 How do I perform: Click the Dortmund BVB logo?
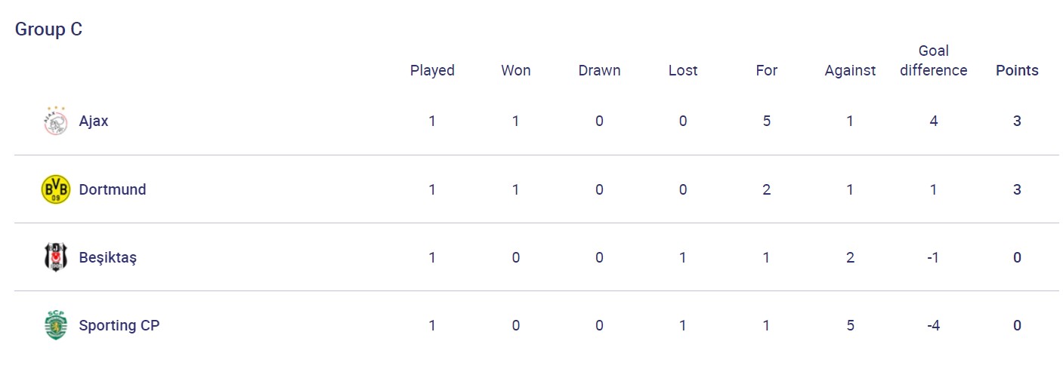(55, 189)
